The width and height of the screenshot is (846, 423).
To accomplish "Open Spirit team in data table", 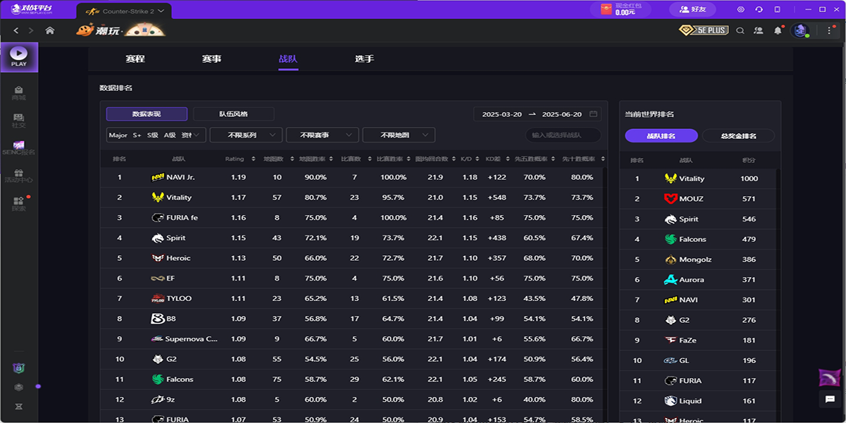I will (x=352, y=238).
